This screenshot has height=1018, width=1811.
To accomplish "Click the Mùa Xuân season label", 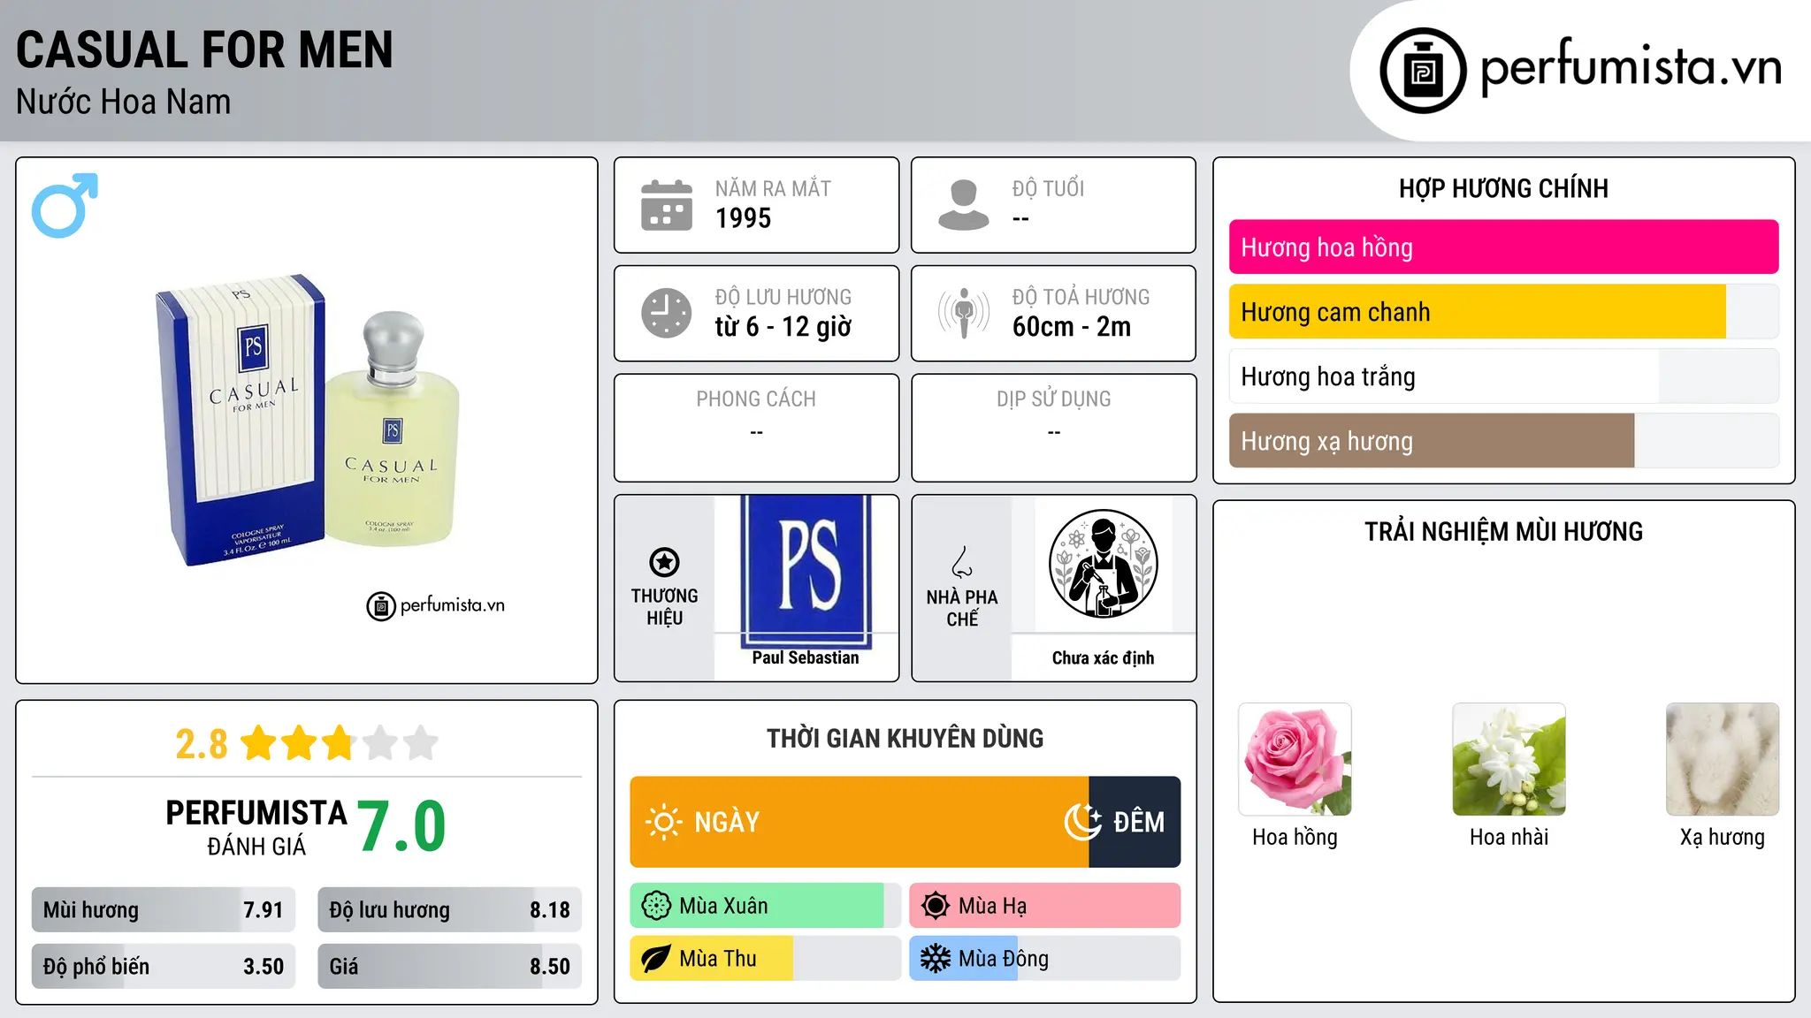I will pyautogui.click(x=723, y=906).
